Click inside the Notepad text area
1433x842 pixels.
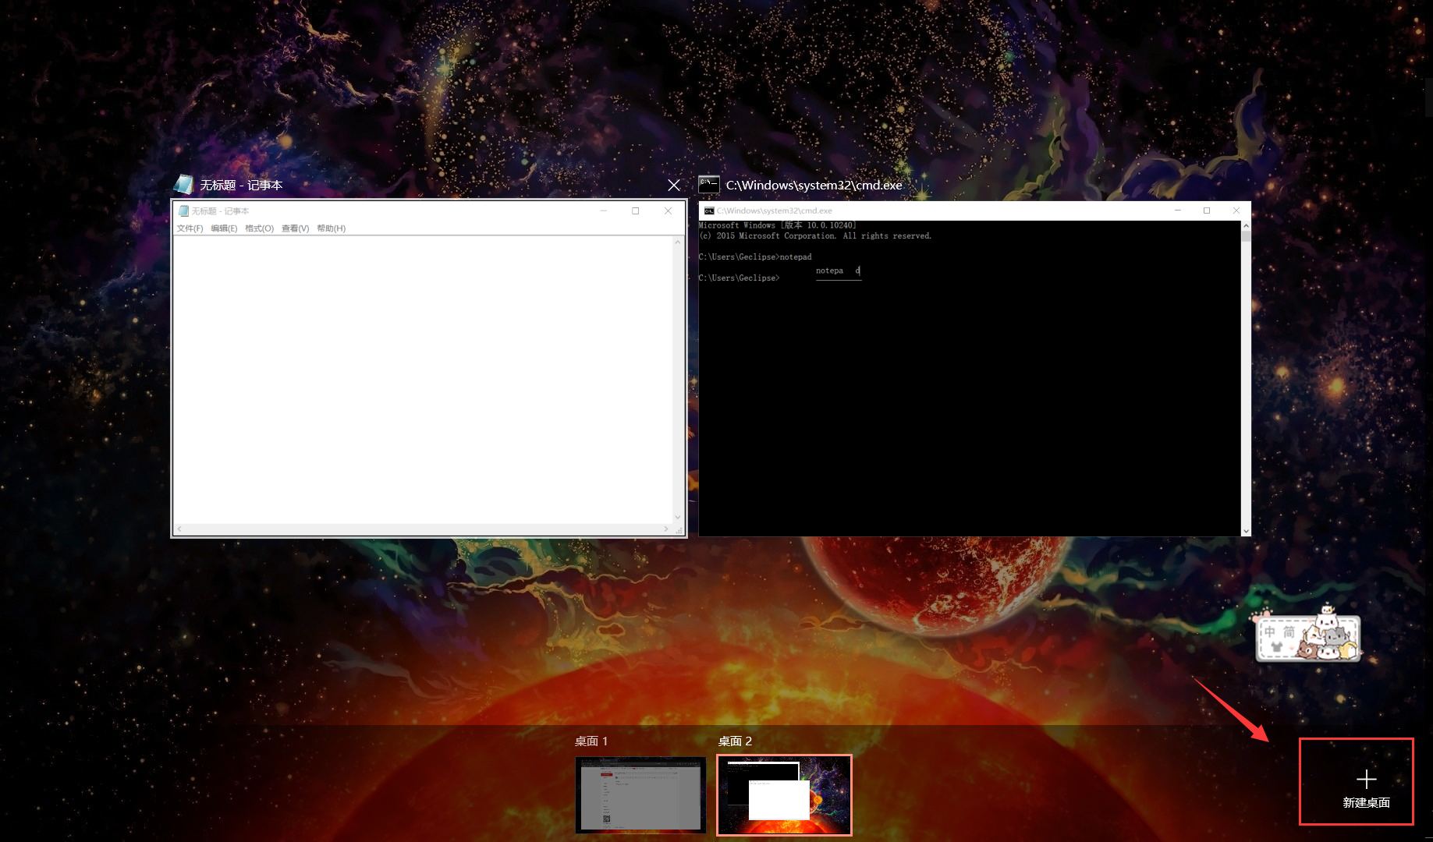click(423, 380)
